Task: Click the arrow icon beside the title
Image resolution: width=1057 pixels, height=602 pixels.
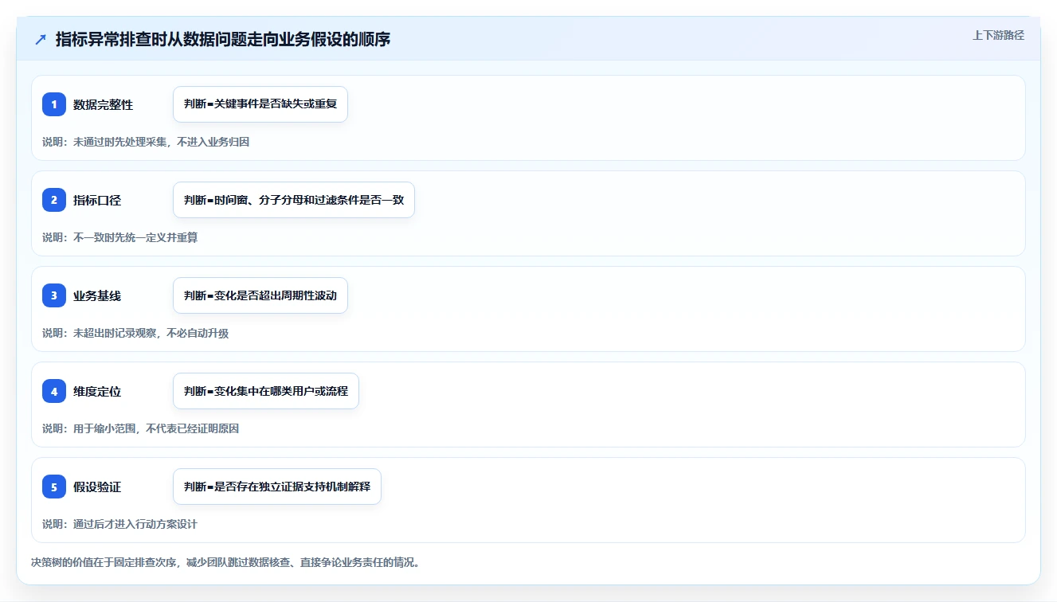Action: point(41,39)
